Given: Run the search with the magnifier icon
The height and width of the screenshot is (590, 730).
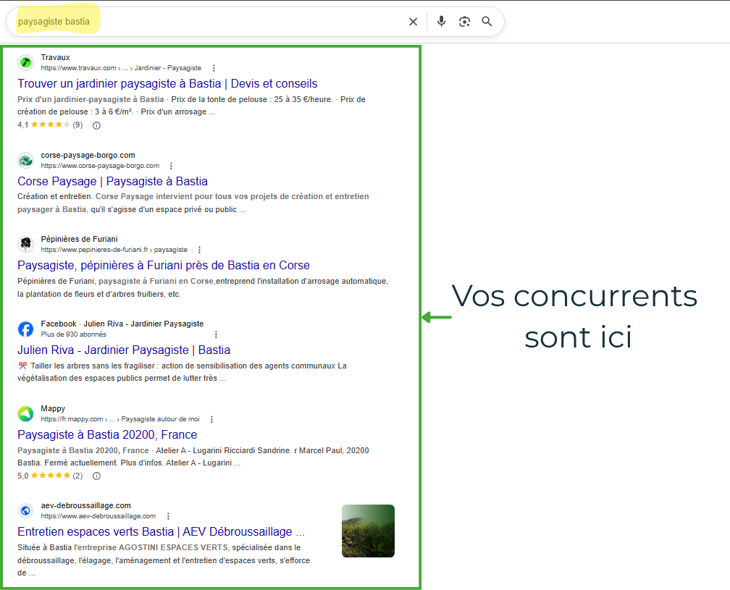Looking at the screenshot, I should tap(487, 22).
